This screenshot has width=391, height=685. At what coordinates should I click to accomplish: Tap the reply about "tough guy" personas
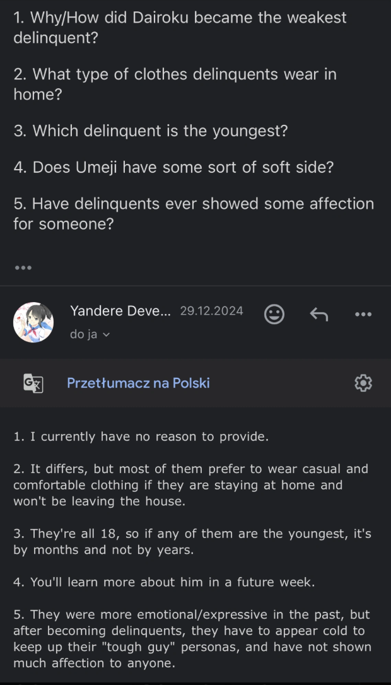click(192, 638)
